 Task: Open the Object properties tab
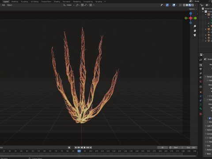point(201,92)
